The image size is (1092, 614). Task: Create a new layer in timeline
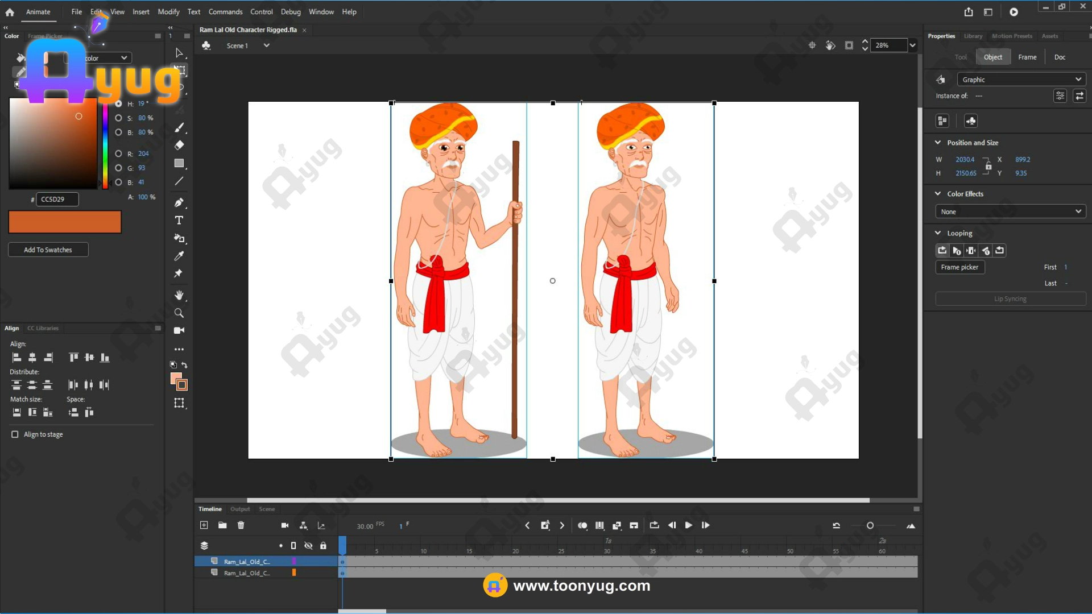coord(204,525)
